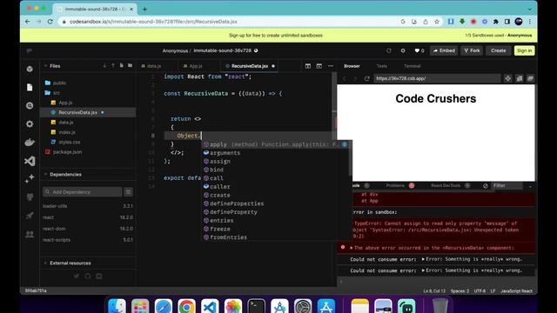Switch to the Tests tab
This screenshot has width=557, height=313.
point(382,66)
